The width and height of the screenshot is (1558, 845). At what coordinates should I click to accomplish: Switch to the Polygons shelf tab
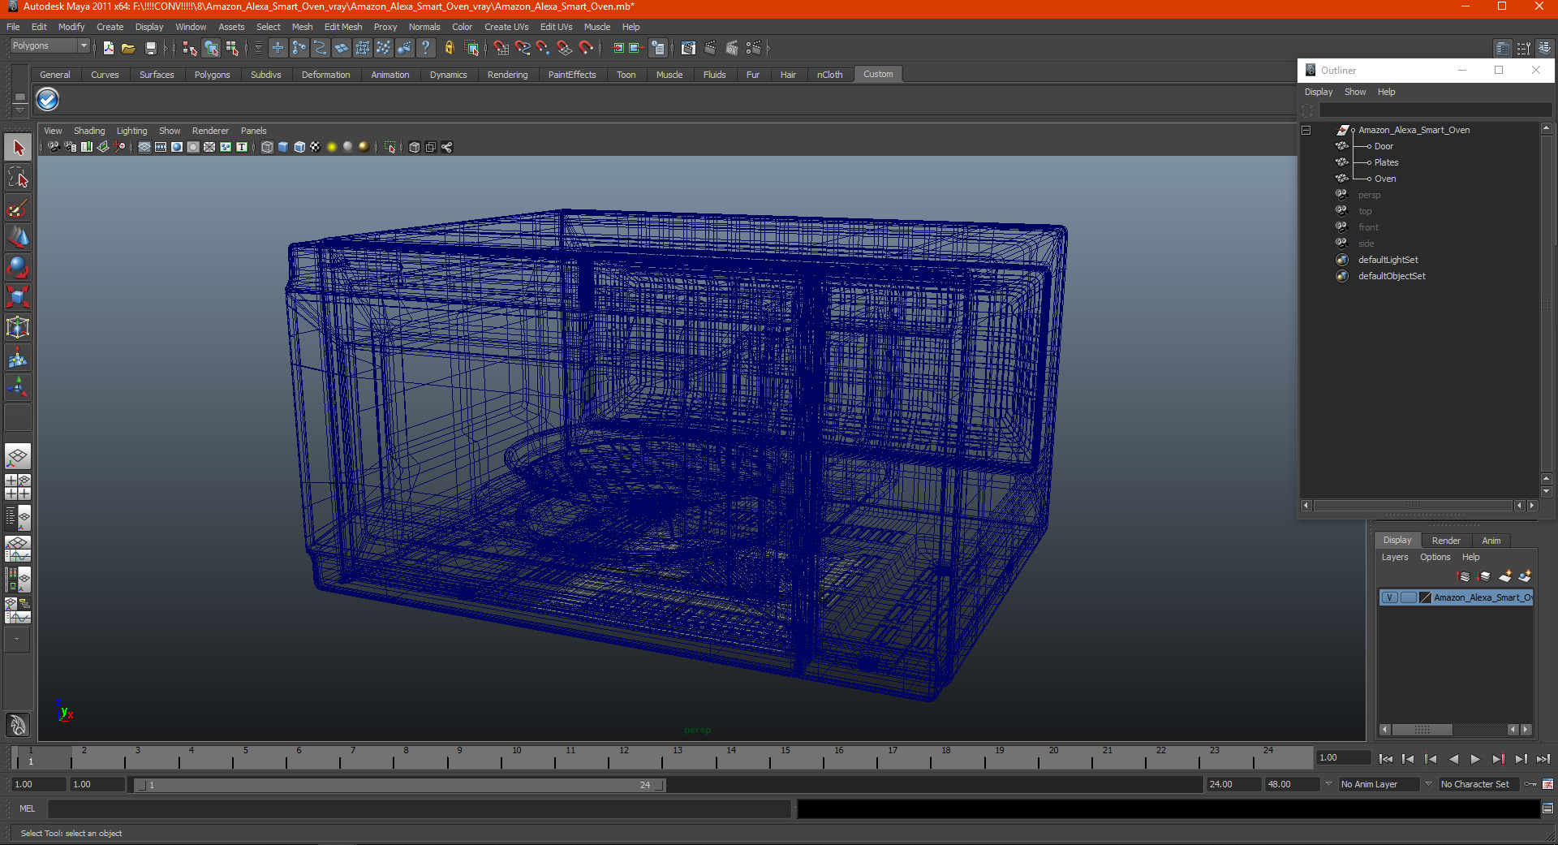[x=212, y=75]
